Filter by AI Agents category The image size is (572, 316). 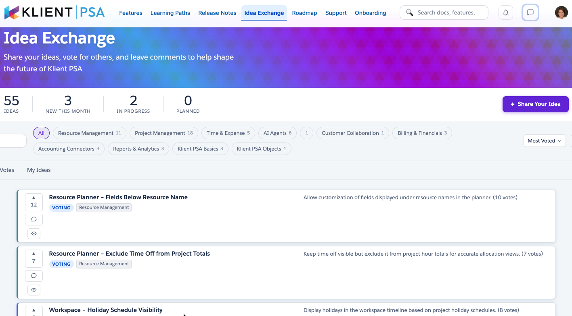278,133
